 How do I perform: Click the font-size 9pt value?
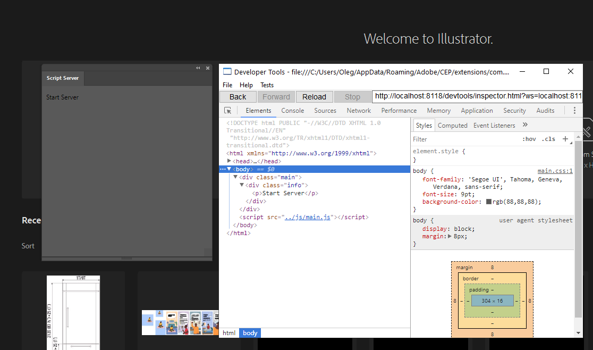[x=465, y=194]
